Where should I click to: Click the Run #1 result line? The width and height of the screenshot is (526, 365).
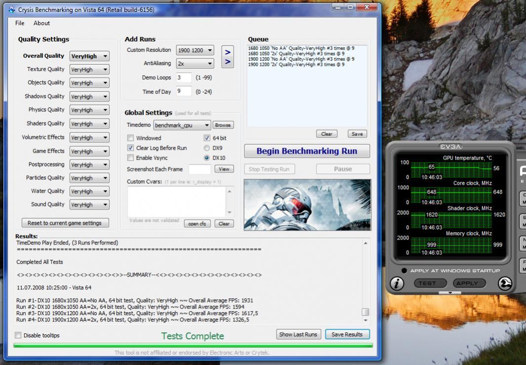[x=134, y=300]
